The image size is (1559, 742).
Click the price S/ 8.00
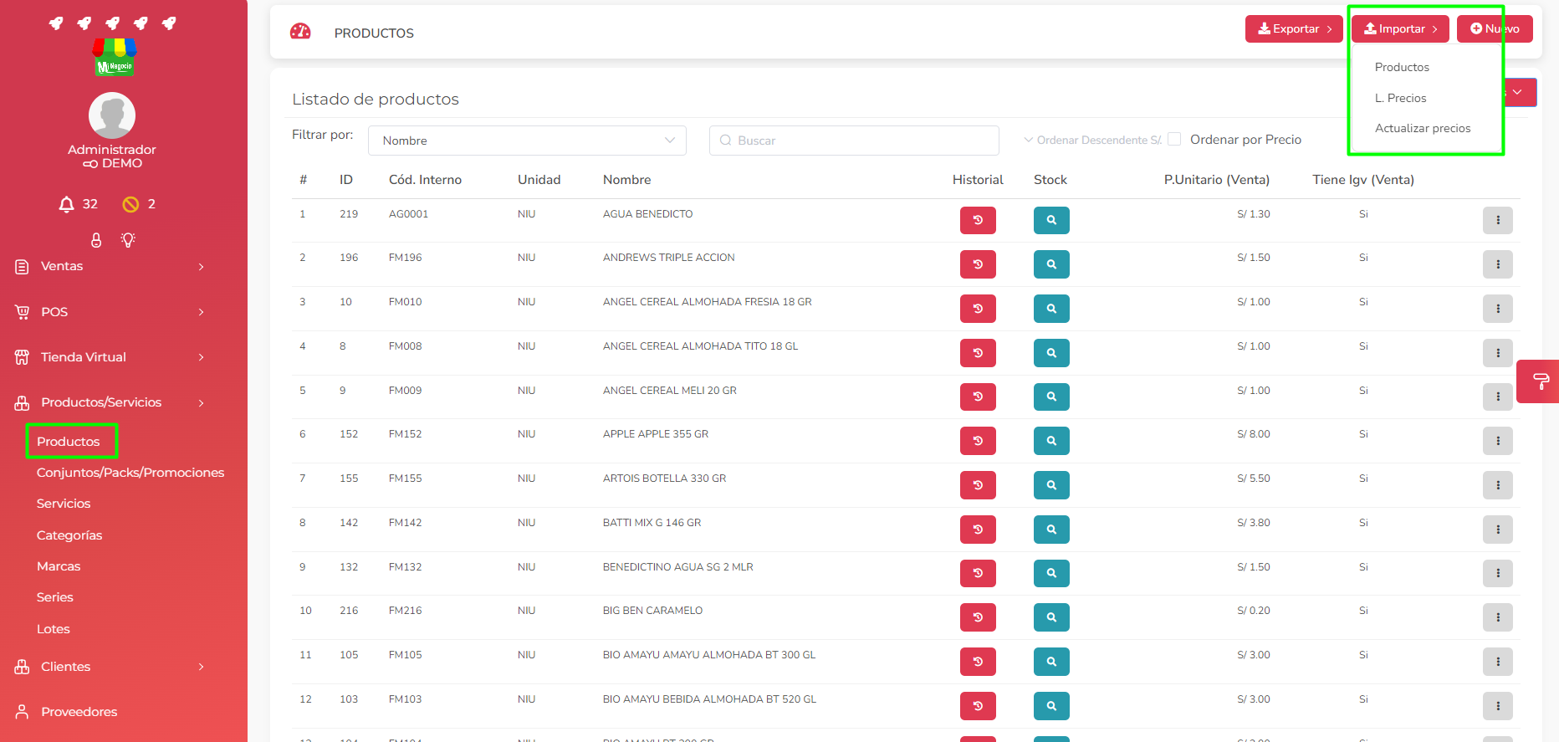tap(1254, 434)
